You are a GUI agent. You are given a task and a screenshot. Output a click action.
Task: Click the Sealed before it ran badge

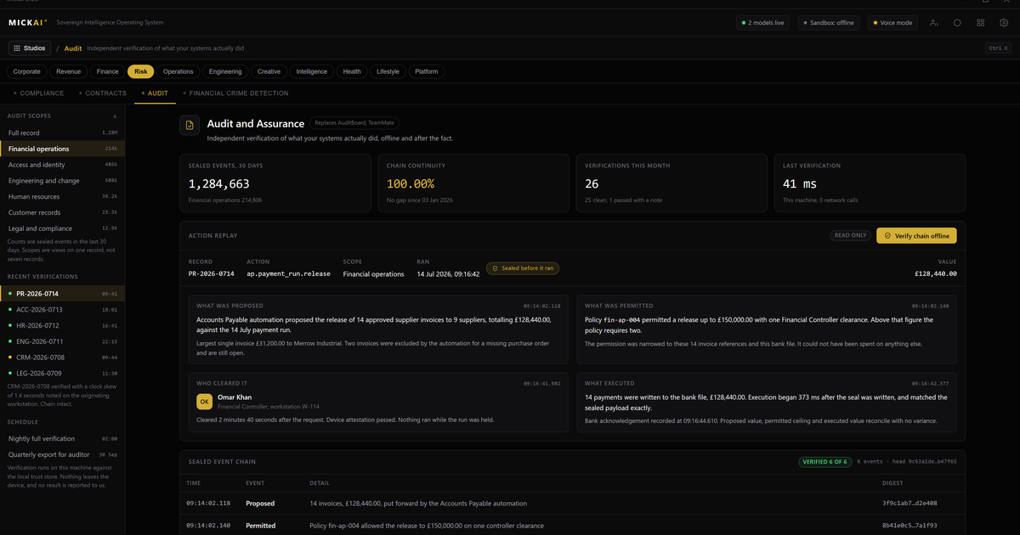coord(523,268)
